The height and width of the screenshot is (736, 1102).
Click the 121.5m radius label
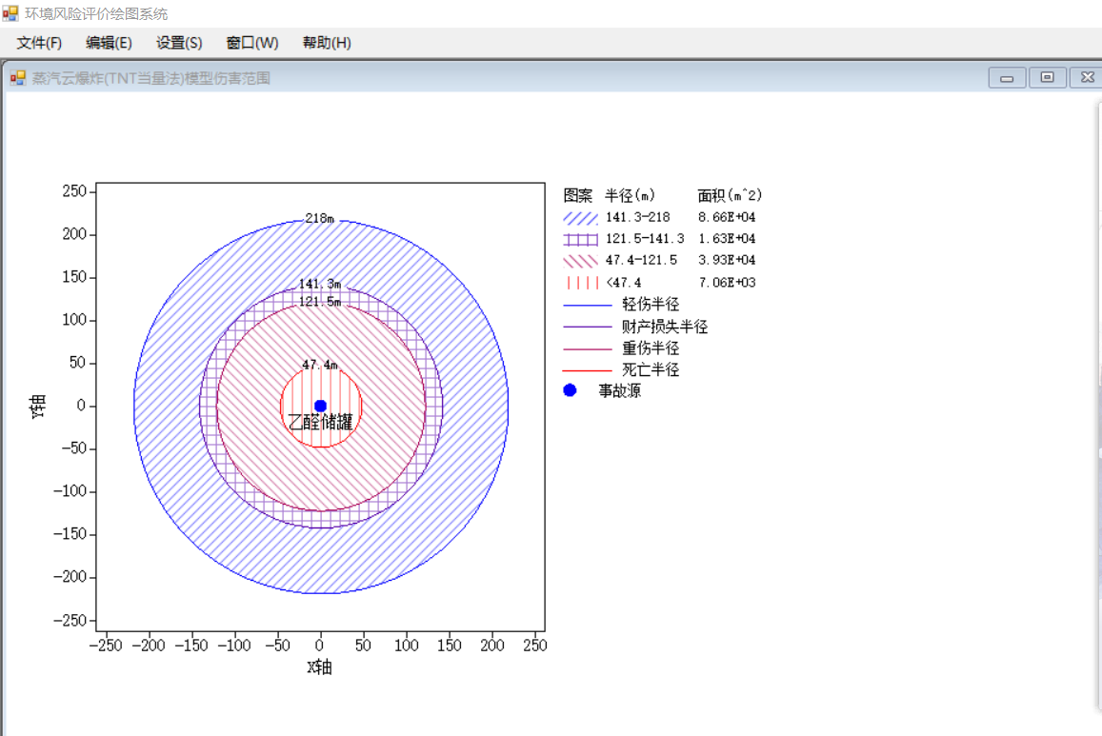click(320, 301)
